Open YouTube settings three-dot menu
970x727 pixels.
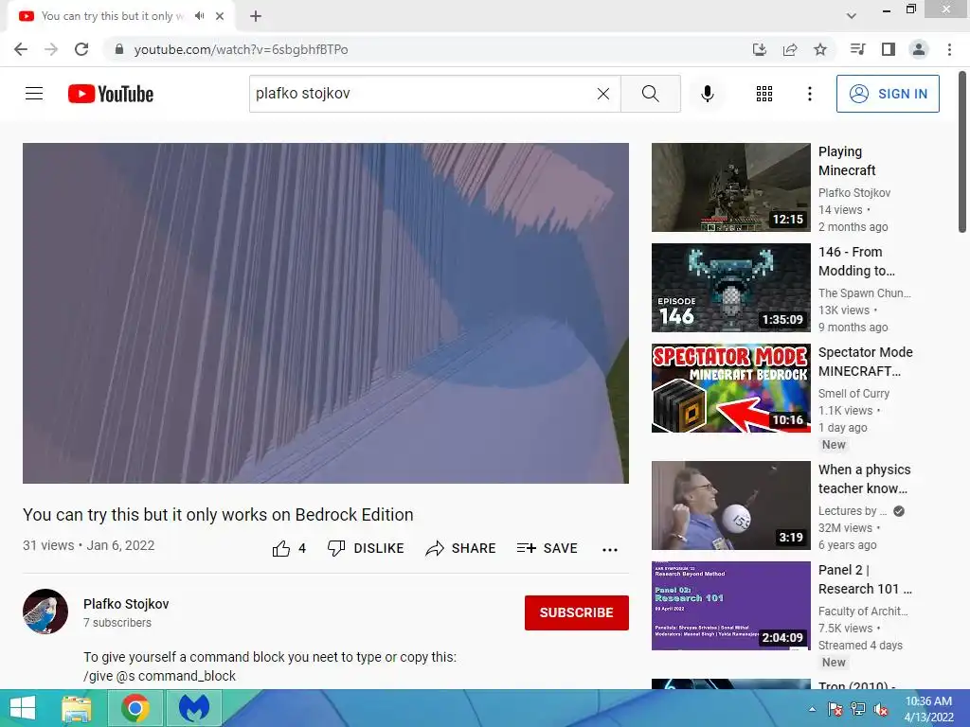tap(809, 94)
